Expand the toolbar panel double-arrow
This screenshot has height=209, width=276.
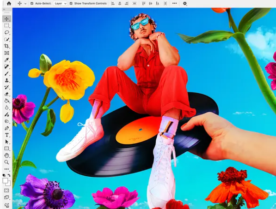4,10
